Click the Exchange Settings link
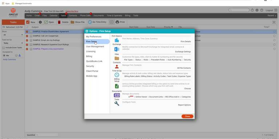Image resolution: width=279 pixels, height=139 pixels. (183, 52)
